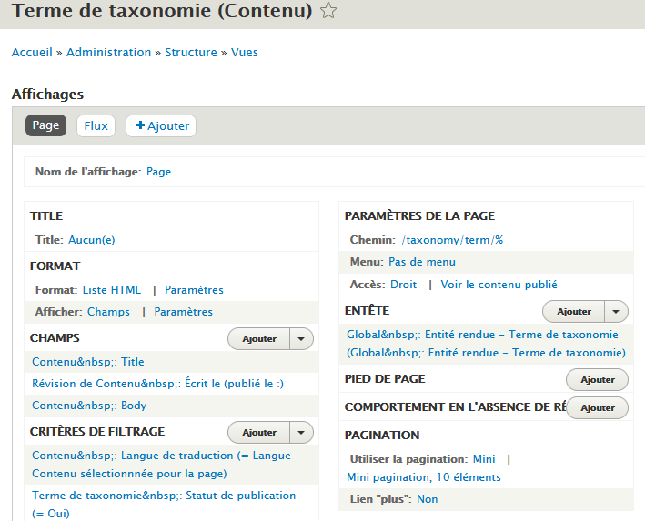Go to Structure in the breadcrumb
Viewport: 645px width, 521px height.
click(x=191, y=53)
